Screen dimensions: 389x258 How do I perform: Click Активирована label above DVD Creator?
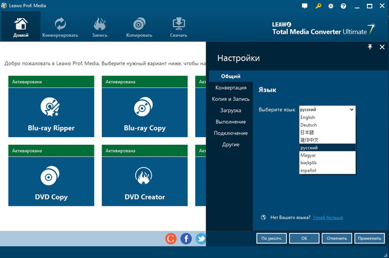[121, 151]
